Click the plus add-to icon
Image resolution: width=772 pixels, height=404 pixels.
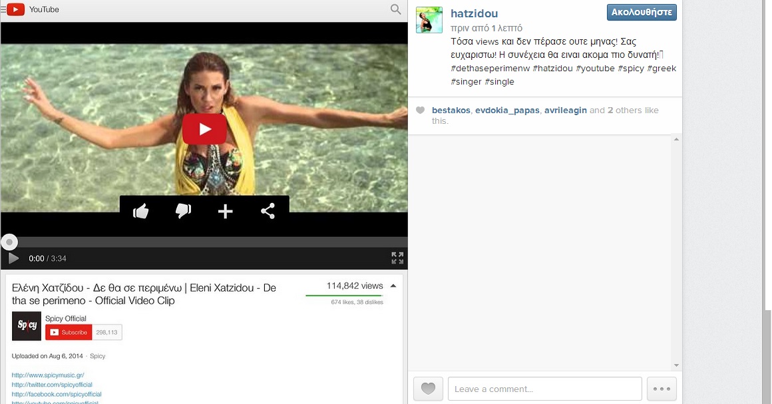226,212
